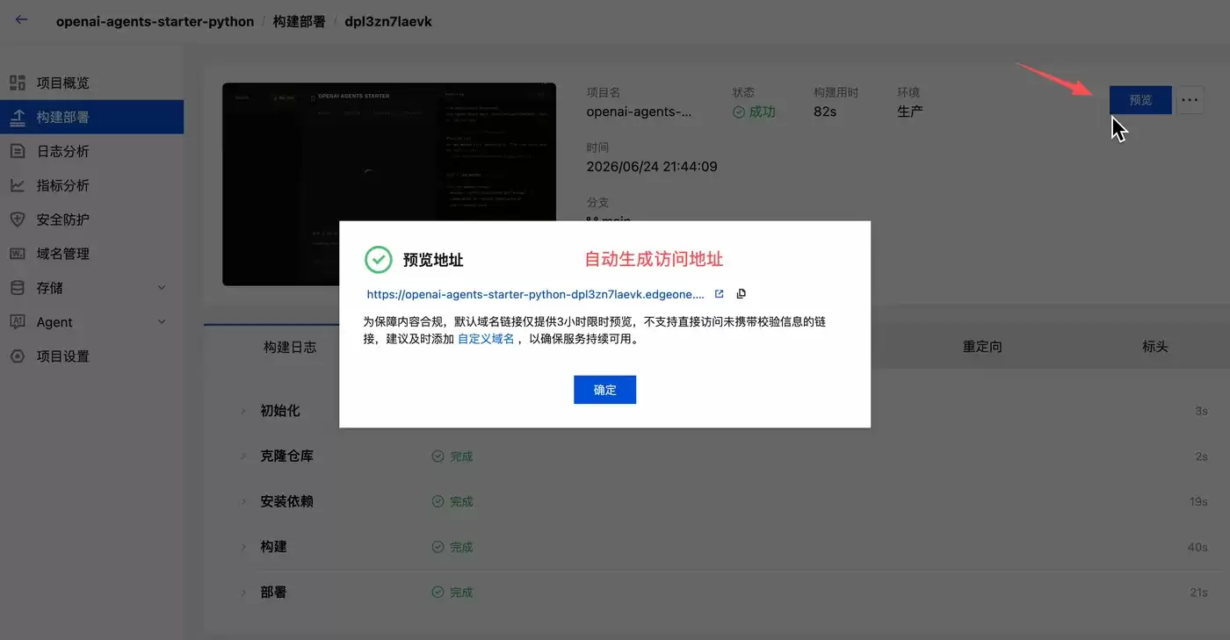Open the 日志分析 icon in the sidebar
1230x640 pixels.
(18, 151)
